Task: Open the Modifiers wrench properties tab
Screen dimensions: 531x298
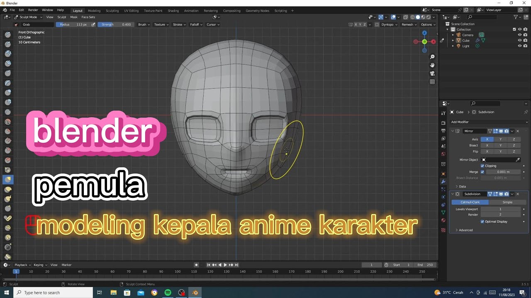Action: (x=443, y=182)
